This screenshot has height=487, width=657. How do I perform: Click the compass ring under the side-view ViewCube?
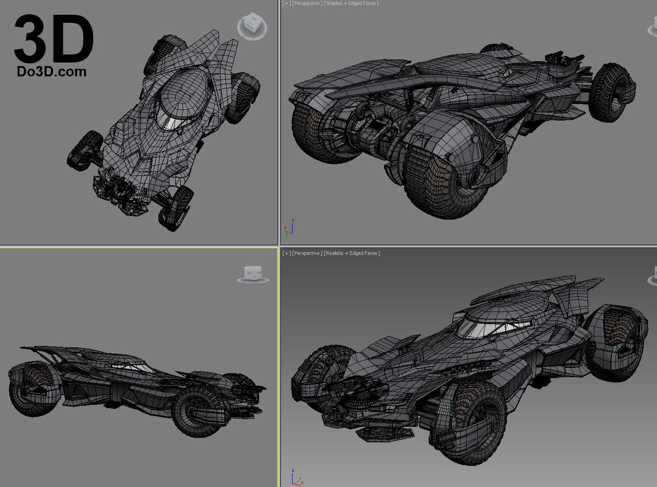coord(252,280)
